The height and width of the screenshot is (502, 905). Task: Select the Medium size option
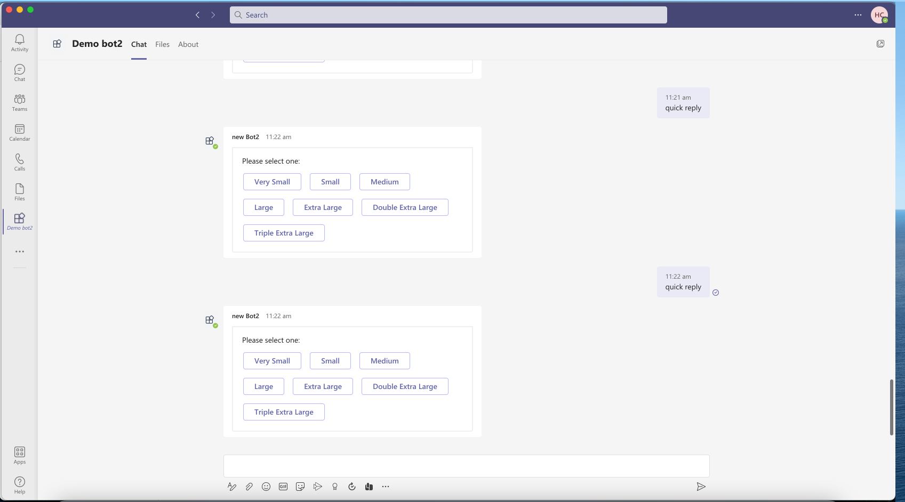point(385,361)
